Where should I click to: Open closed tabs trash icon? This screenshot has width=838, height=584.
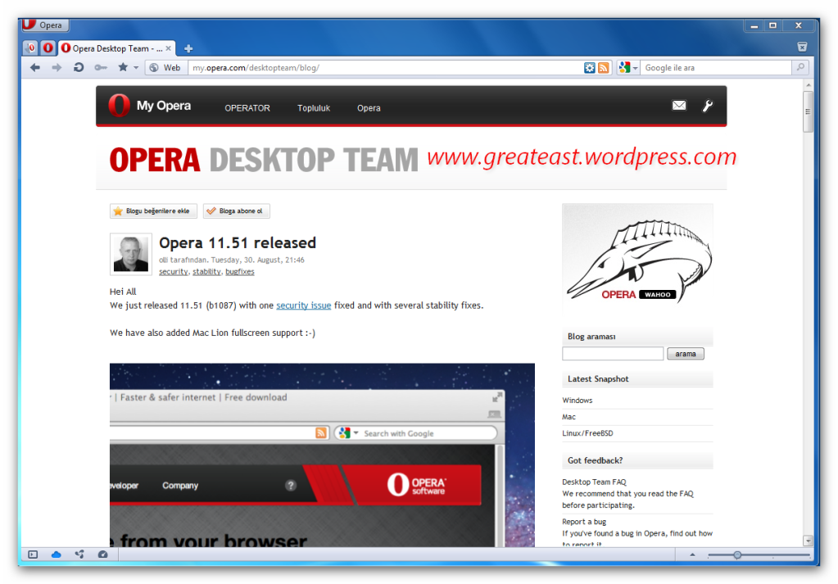coord(802,48)
